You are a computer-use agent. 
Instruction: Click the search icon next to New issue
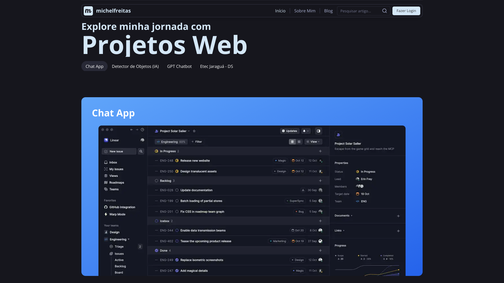(141, 151)
